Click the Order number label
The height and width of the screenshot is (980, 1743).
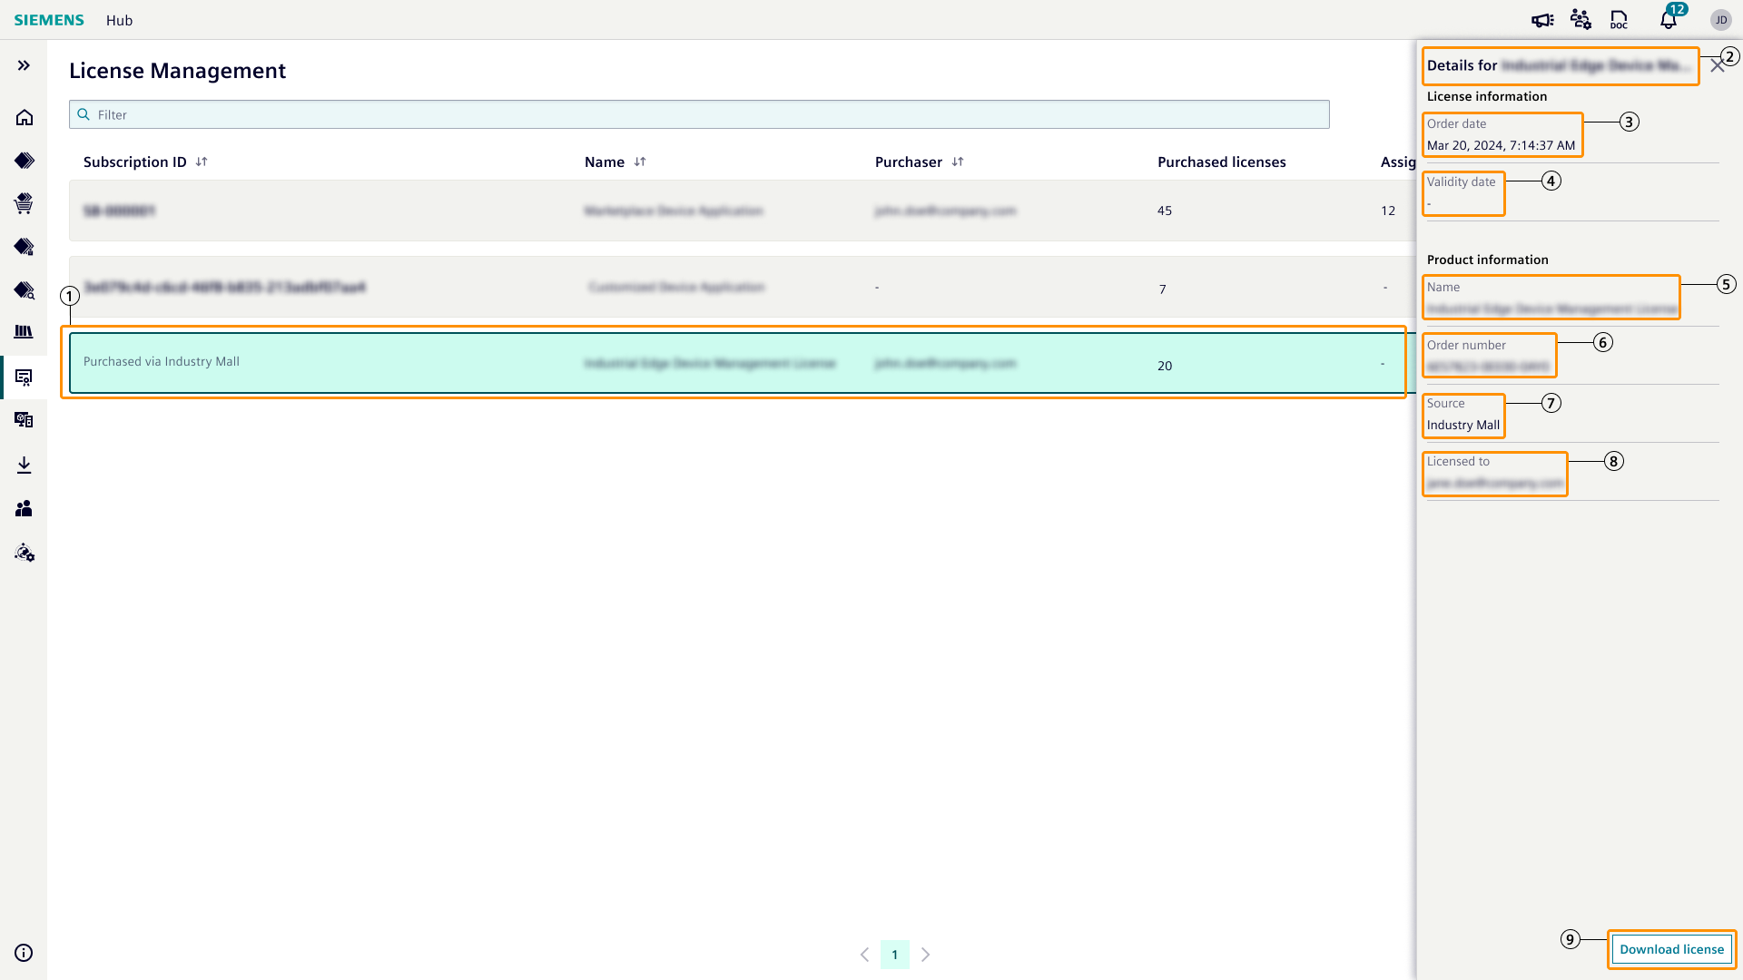(x=1466, y=345)
